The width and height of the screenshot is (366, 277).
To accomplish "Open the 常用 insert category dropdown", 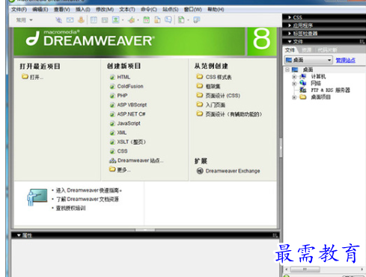I will point(24,20).
